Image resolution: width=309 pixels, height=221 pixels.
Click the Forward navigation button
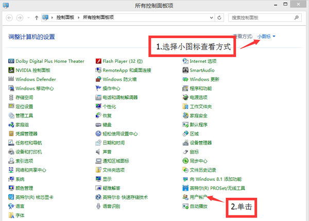coord(20,18)
